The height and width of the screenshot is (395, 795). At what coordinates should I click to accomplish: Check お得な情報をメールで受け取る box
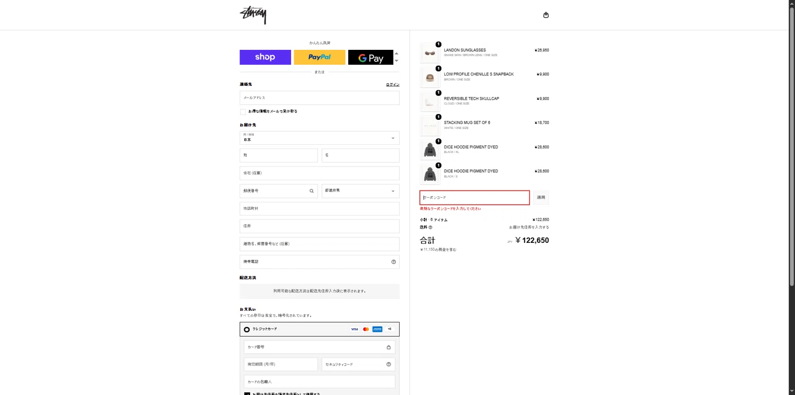tap(243, 111)
